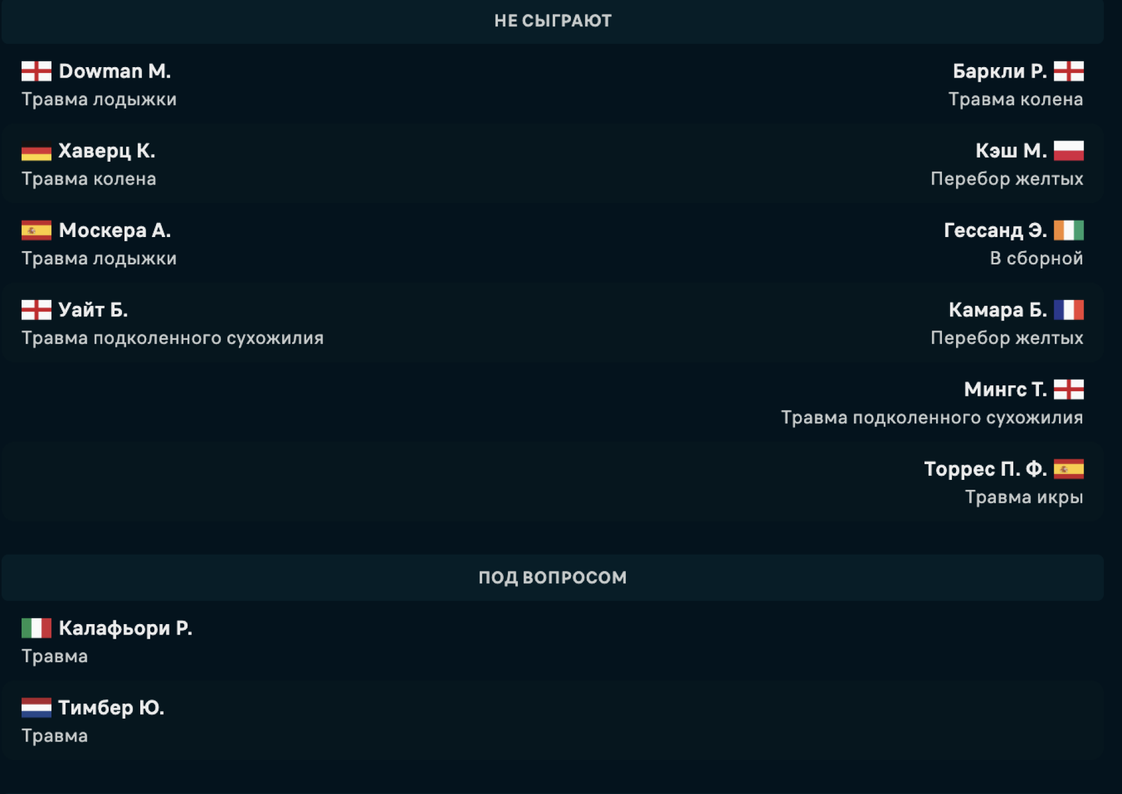1122x794 pixels.
Task: Click the ПОД ВОПРОСОМ section header
Action: coord(552,577)
